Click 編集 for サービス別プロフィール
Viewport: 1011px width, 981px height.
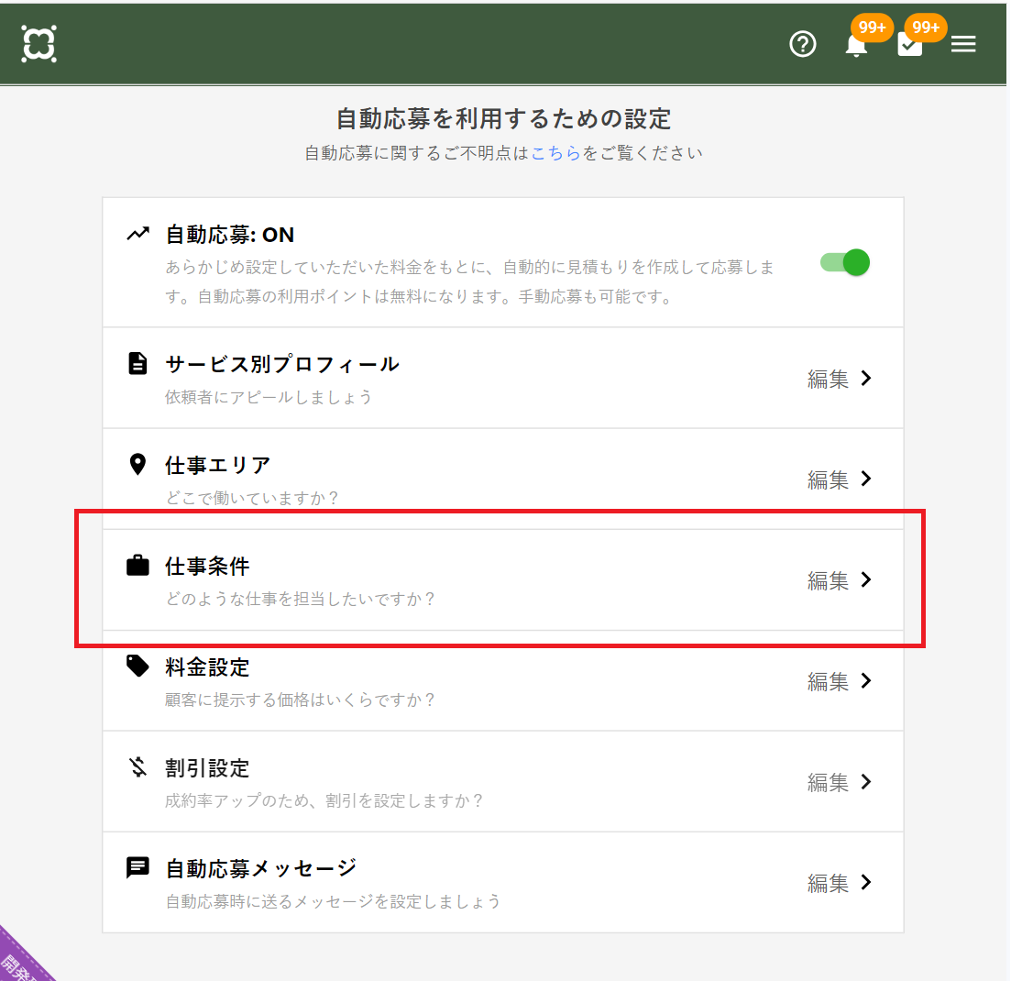tap(828, 379)
